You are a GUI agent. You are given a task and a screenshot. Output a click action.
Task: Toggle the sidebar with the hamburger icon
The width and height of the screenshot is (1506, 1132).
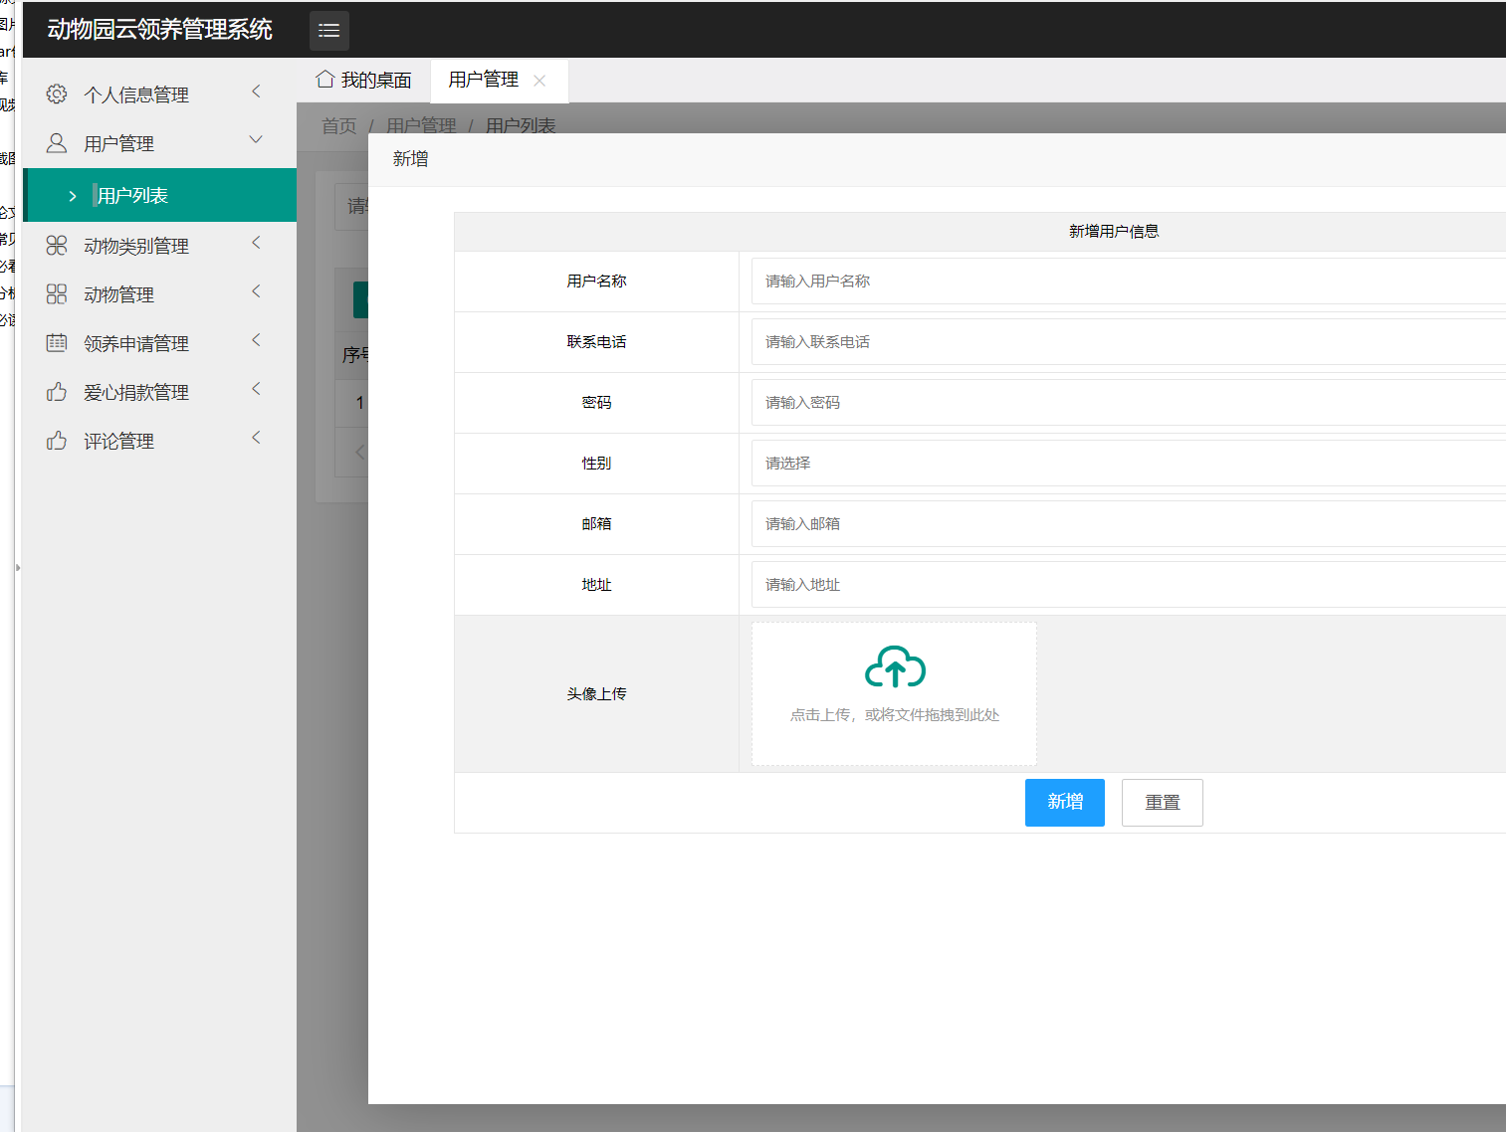coord(328,31)
